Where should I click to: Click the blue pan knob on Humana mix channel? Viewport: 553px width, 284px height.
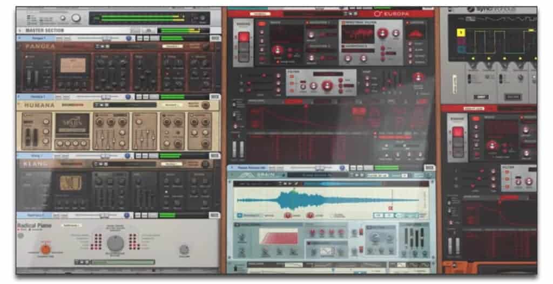[128, 97]
